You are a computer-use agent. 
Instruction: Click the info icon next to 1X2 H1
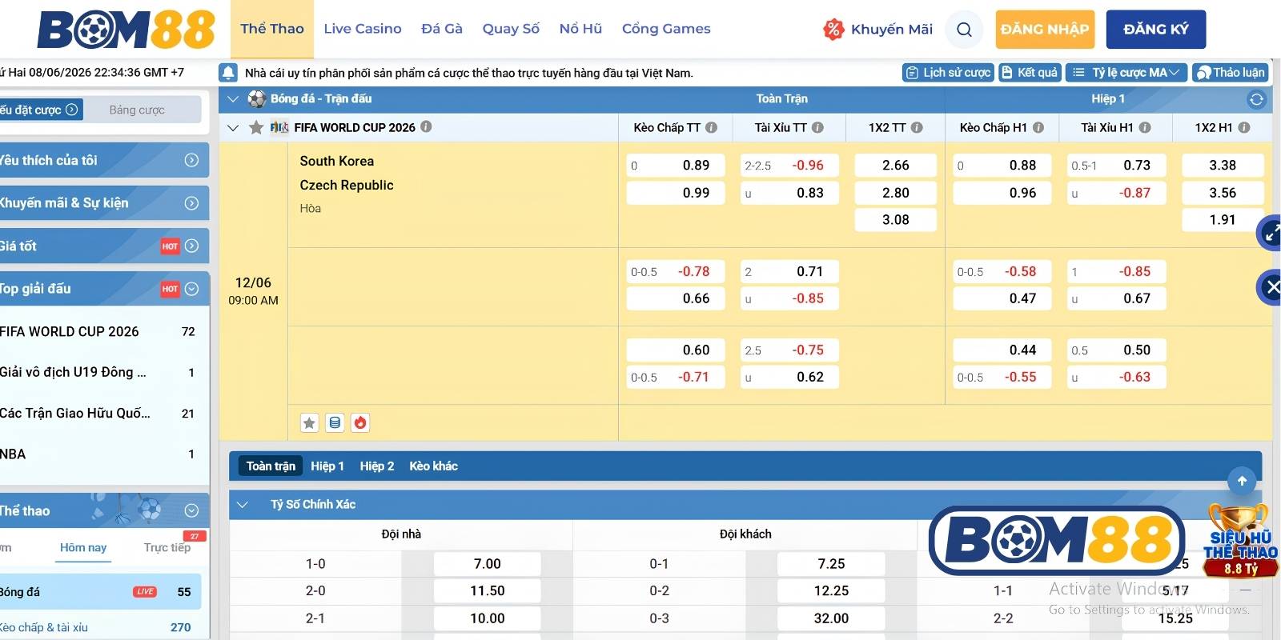click(x=1244, y=127)
